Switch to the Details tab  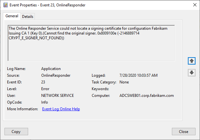(x=28, y=17)
